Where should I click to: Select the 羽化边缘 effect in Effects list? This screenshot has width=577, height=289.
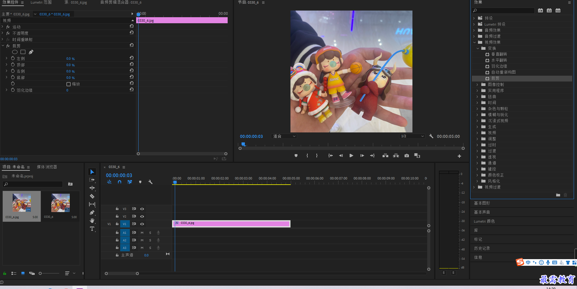(x=499, y=66)
